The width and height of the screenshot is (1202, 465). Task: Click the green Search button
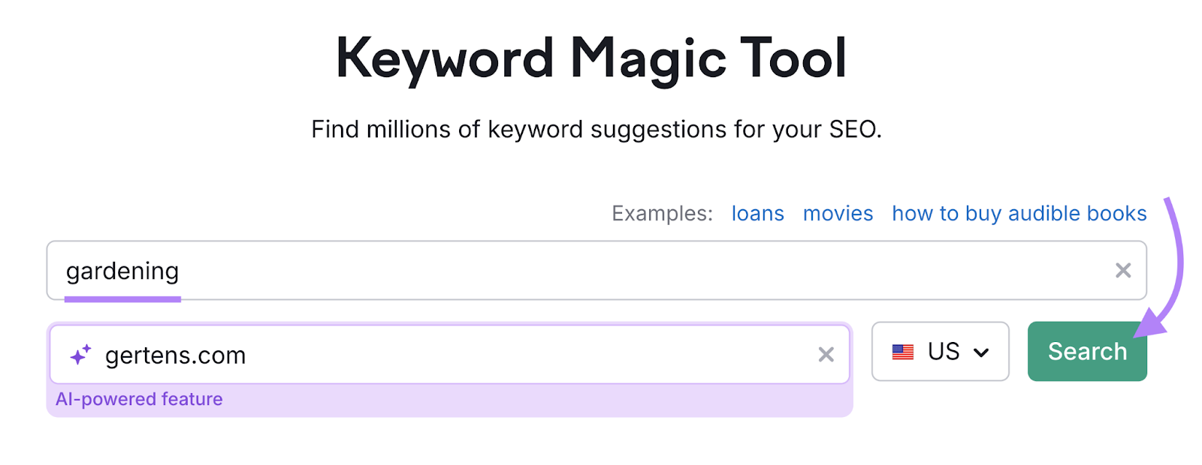click(1086, 351)
